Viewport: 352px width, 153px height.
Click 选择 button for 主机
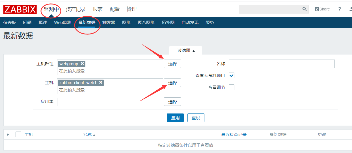(x=172, y=83)
